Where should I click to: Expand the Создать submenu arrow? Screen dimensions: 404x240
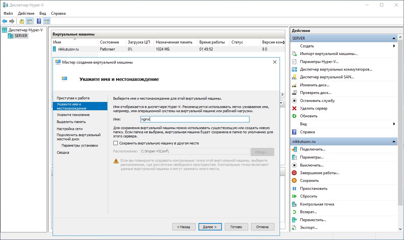[394, 46]
